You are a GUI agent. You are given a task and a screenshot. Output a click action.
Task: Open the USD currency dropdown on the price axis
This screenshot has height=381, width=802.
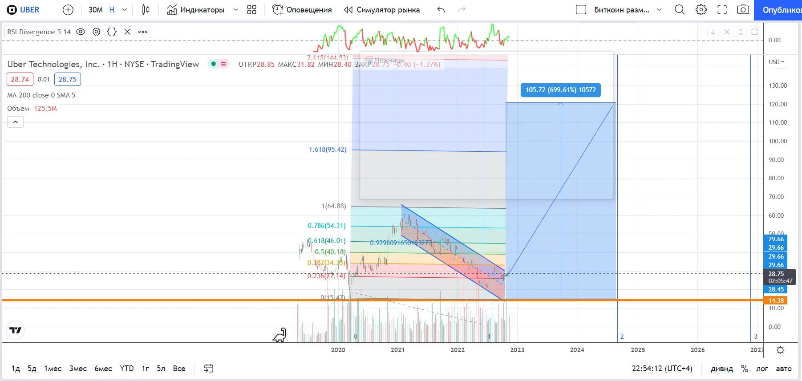point(777,62)
